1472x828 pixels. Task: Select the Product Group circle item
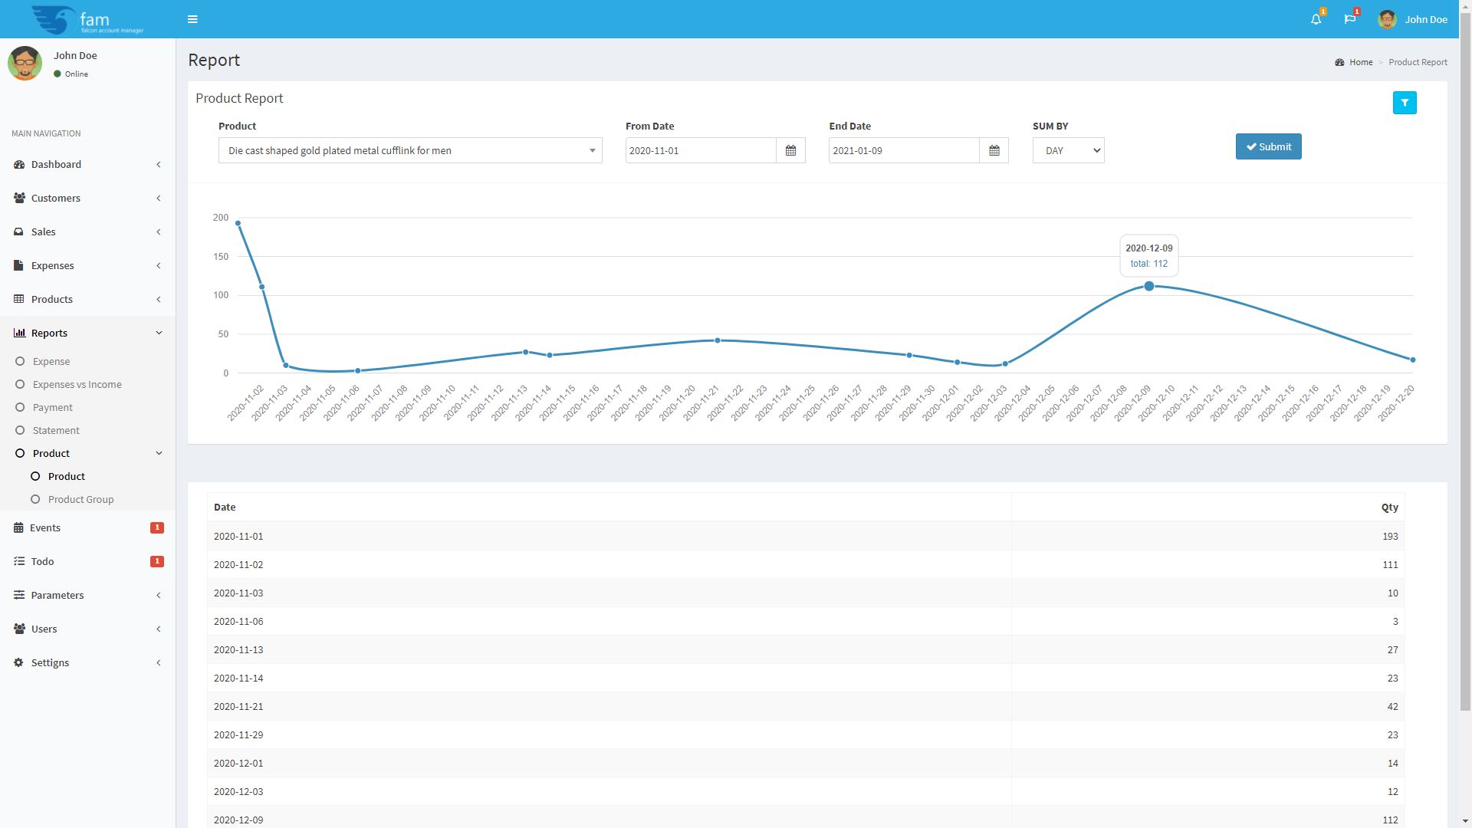[x=80, y=499]
